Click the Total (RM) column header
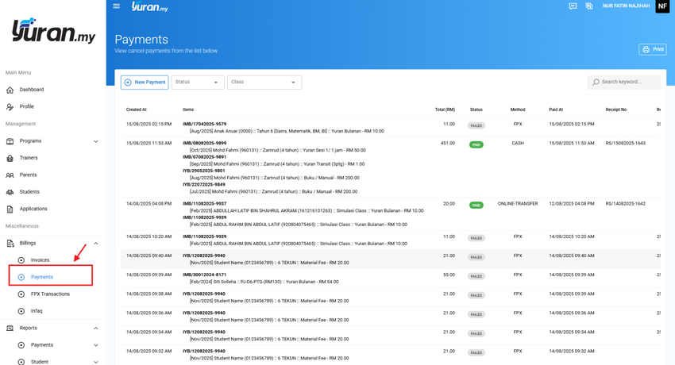This screenshot has width=675, height=365. click(445, 109)
